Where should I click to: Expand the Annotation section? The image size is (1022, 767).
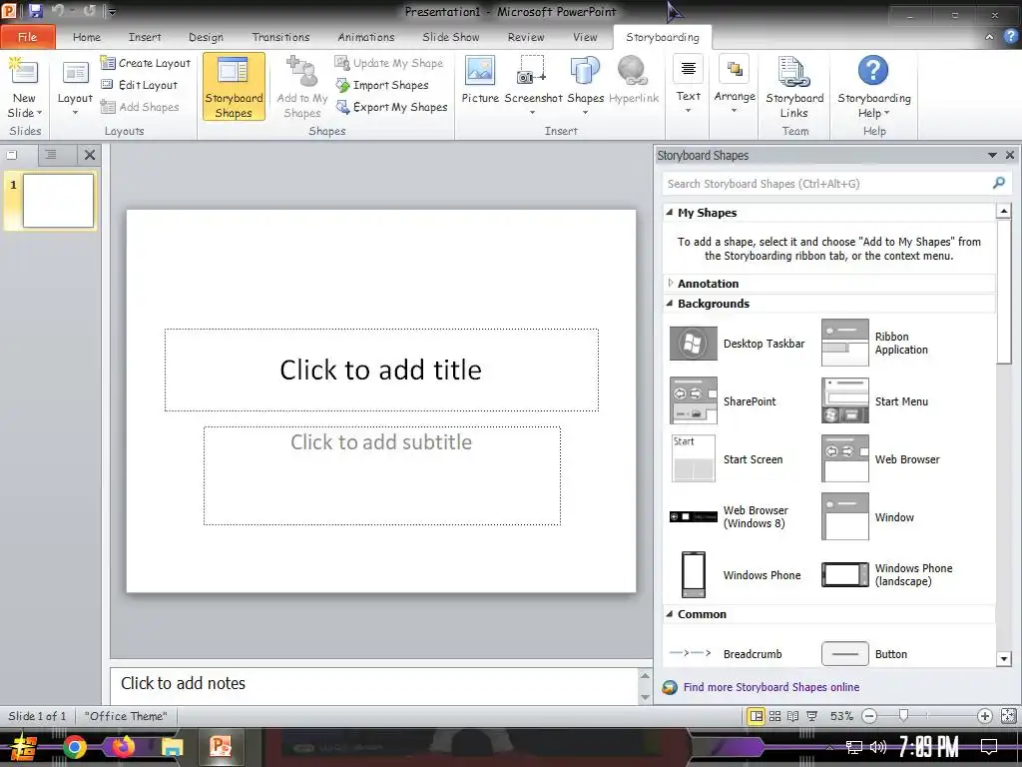tap(670, 283)
